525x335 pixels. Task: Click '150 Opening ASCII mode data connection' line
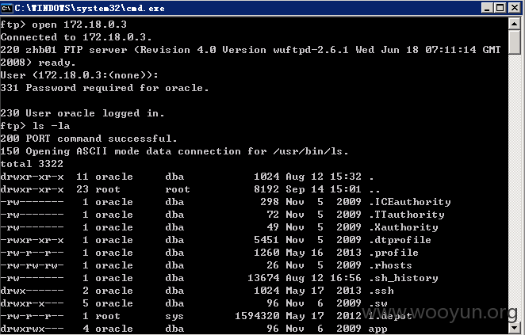[x=174, y=151]
